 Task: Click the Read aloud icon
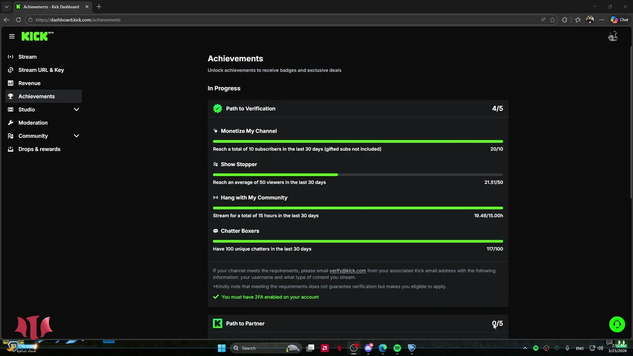click(543, 20)
